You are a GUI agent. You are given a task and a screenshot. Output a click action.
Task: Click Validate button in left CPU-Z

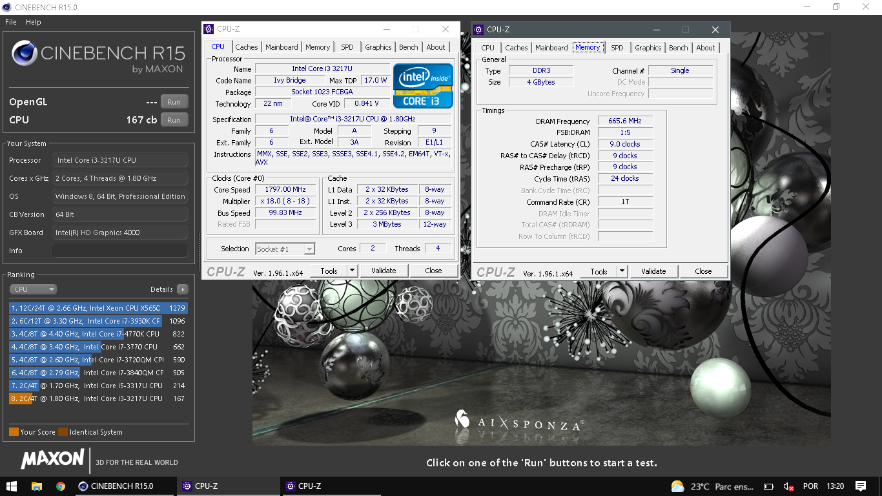pos(384,271)
